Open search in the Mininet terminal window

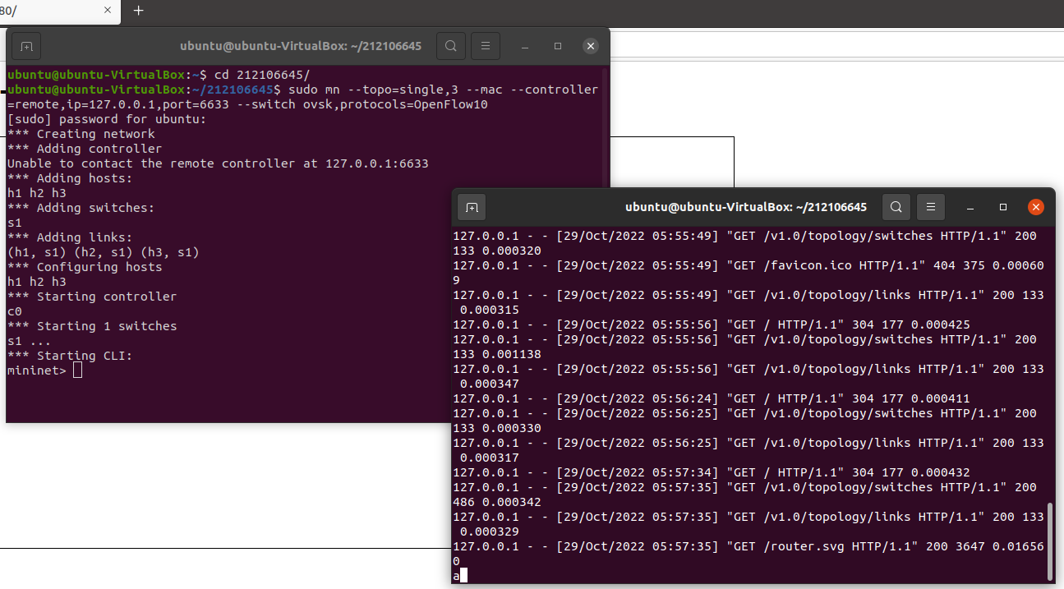450,46
